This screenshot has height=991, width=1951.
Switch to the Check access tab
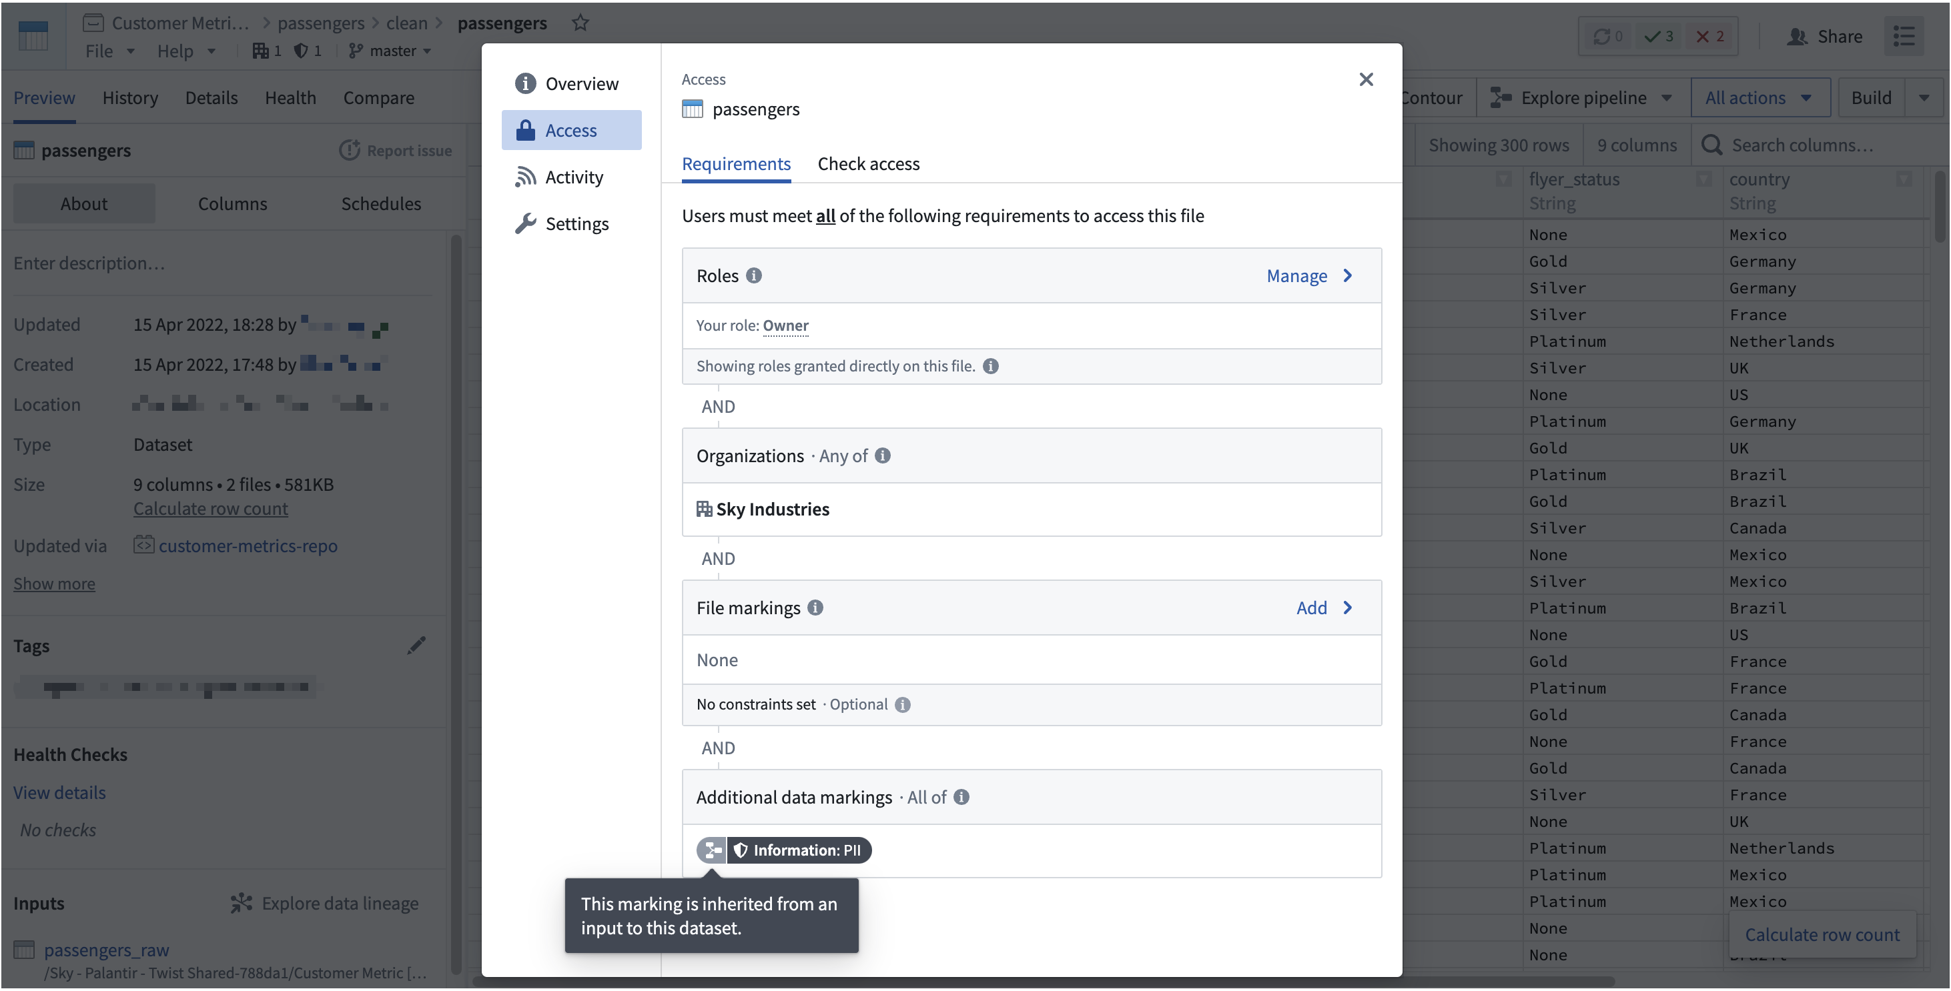(x=868, y=163)
